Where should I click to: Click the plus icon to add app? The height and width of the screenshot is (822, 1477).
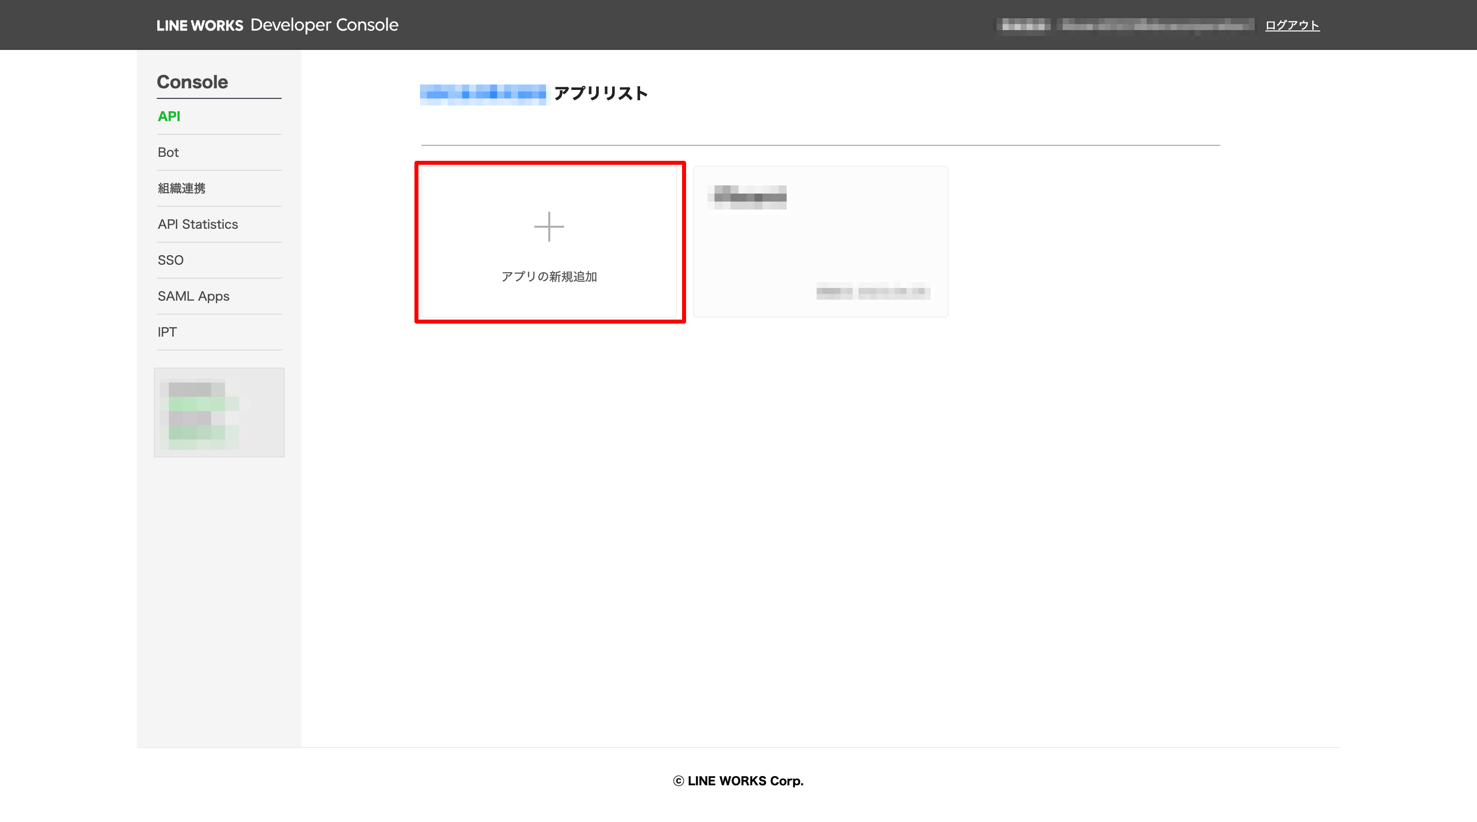[x=549, y=227]
